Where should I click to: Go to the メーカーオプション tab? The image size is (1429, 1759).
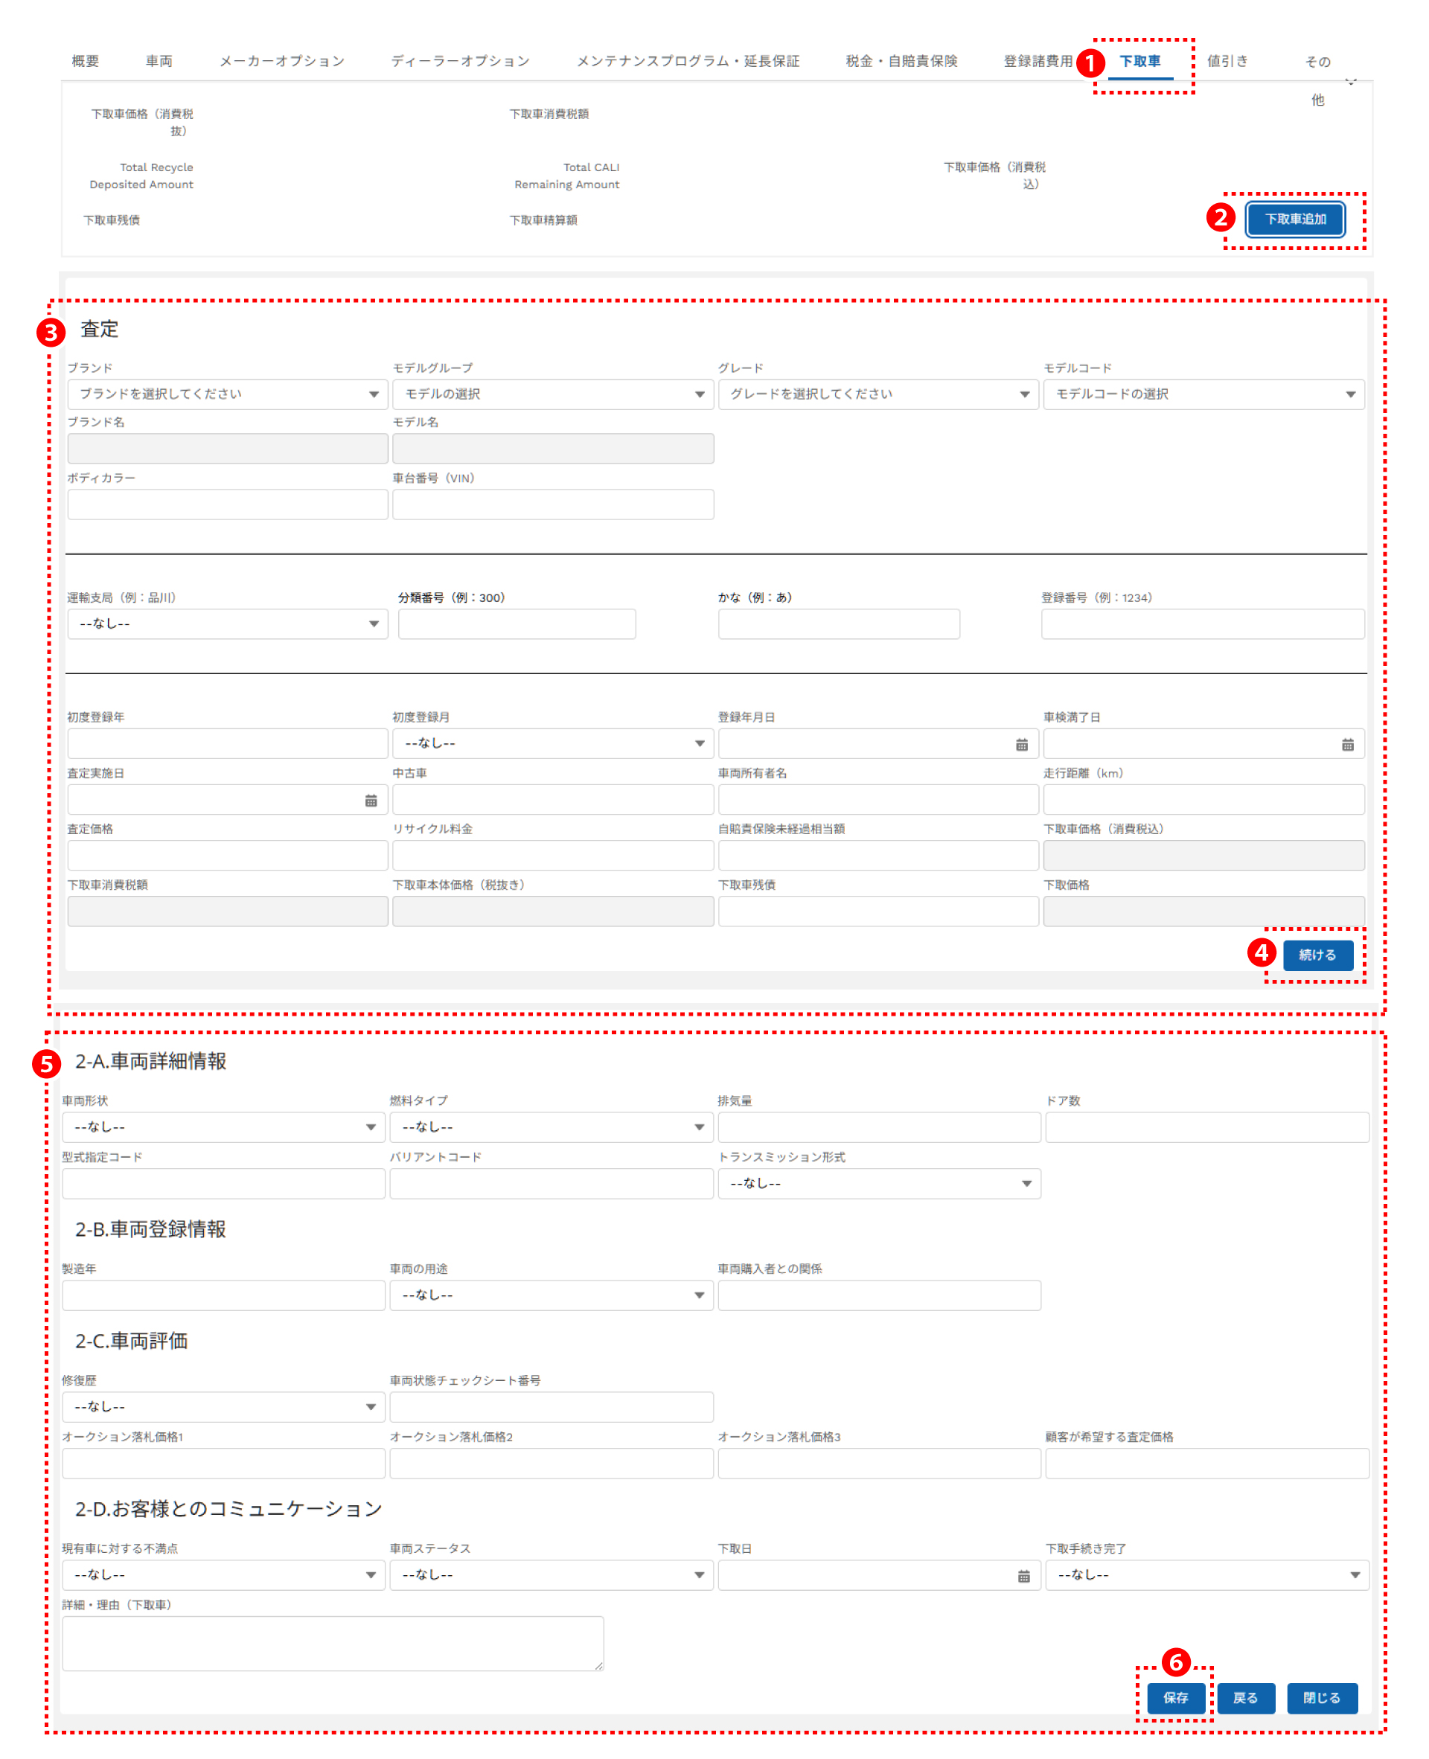pyautogui.click(x=281, y=61)
